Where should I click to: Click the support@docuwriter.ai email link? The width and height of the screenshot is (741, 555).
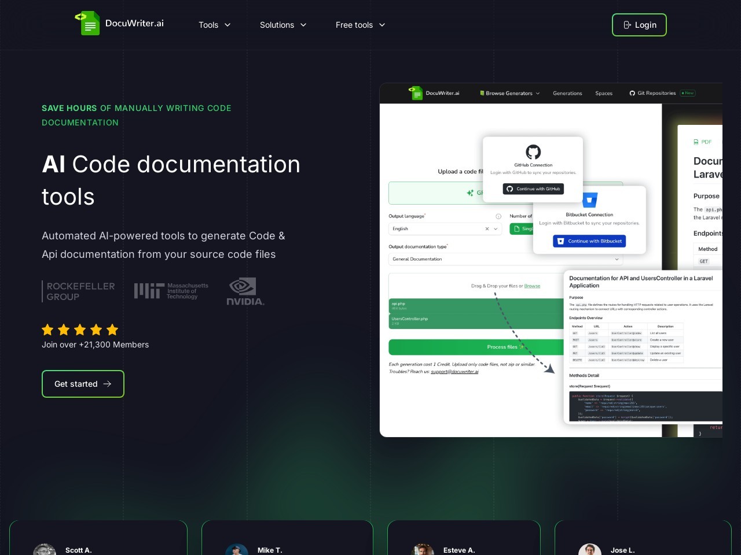(454, 372)
